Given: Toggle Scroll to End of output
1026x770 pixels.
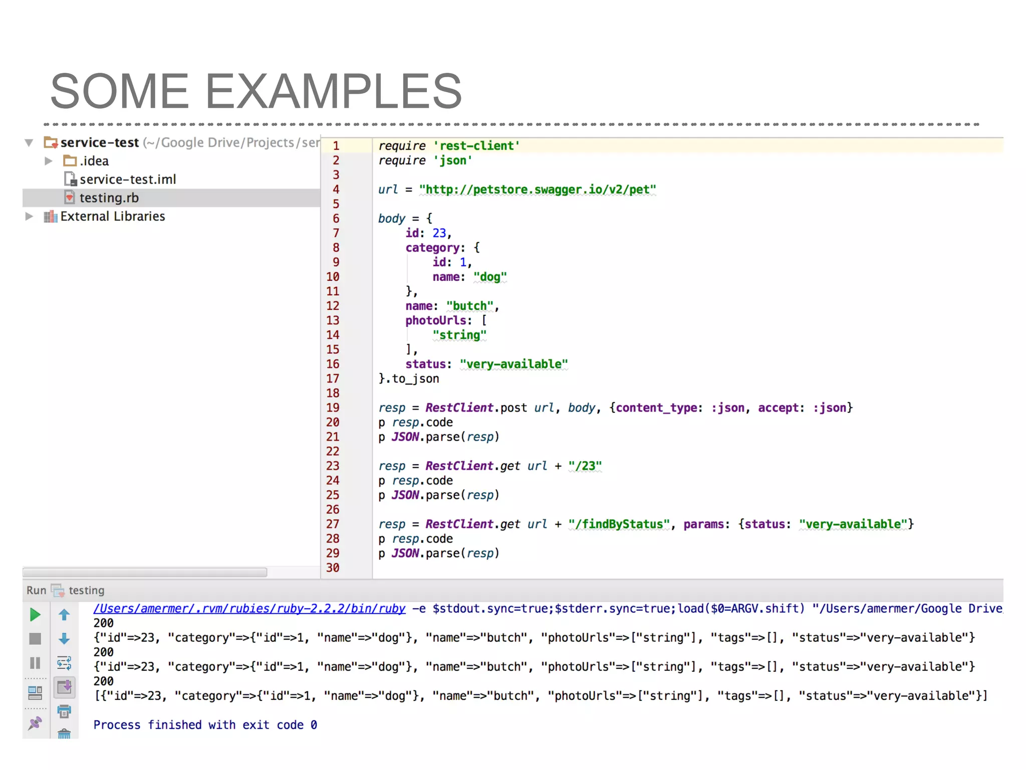Looking at the screenshot, I should pyautogui.click(x=64, y=687).
